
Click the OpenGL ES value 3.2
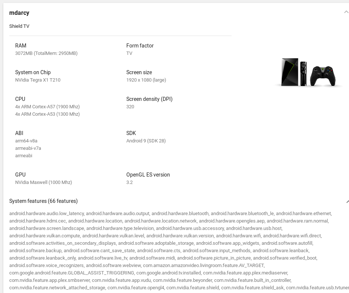click(129, 182)
